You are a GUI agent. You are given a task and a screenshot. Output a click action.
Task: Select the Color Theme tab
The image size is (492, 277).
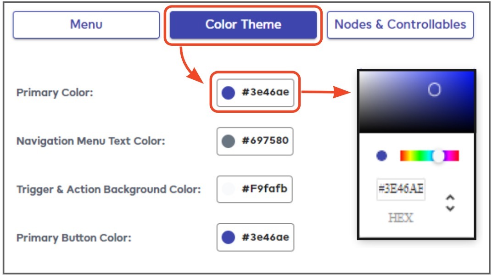[243, 25]
